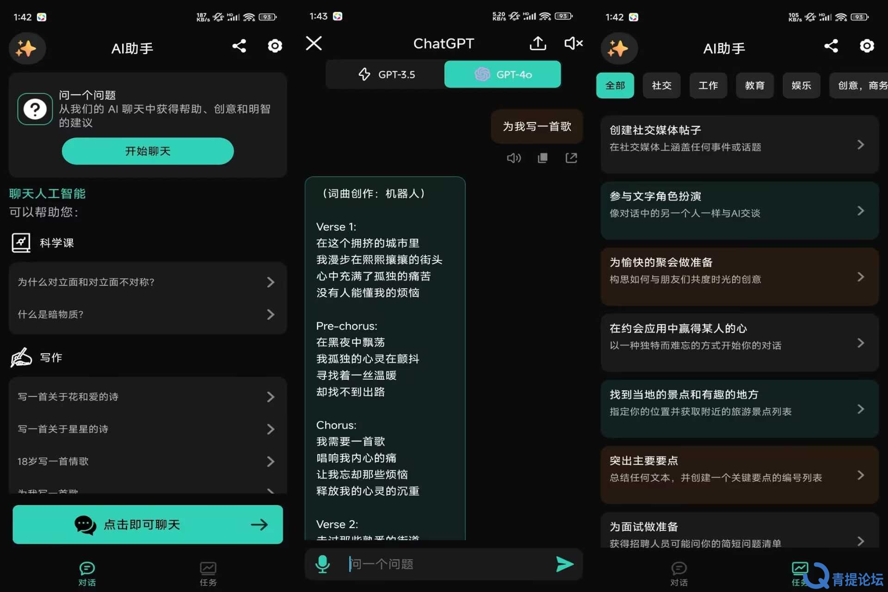
Task: Select the 娱乐 category filter
Action: tap(802, 86)
